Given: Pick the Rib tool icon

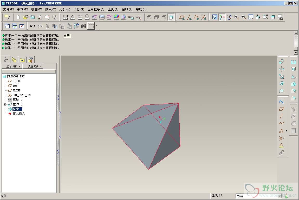Looking at the screenshot, I should point(294,76).
